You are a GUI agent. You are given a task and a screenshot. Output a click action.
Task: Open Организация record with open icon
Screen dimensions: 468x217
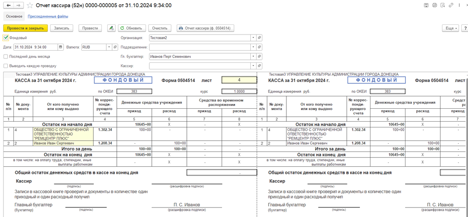click(259, 38)
